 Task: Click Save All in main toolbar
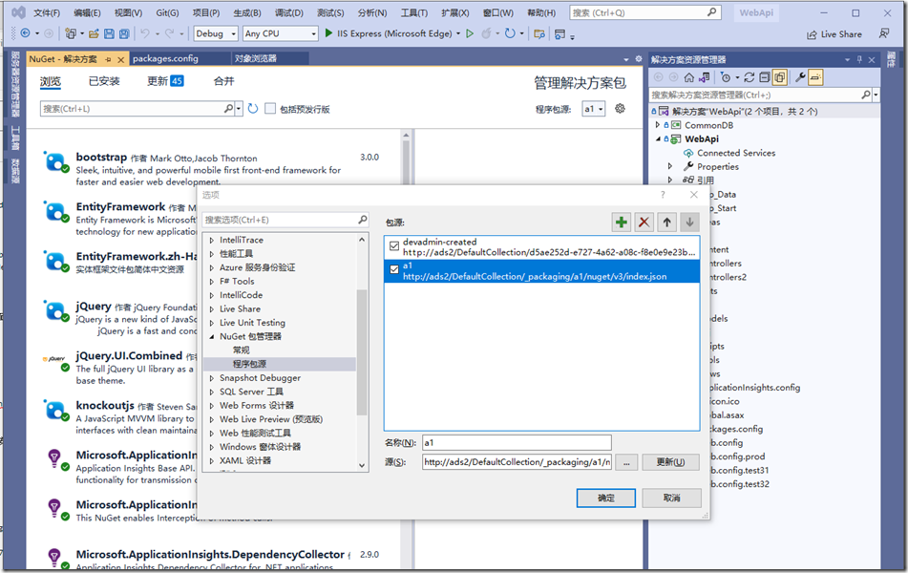coord(124,33)
